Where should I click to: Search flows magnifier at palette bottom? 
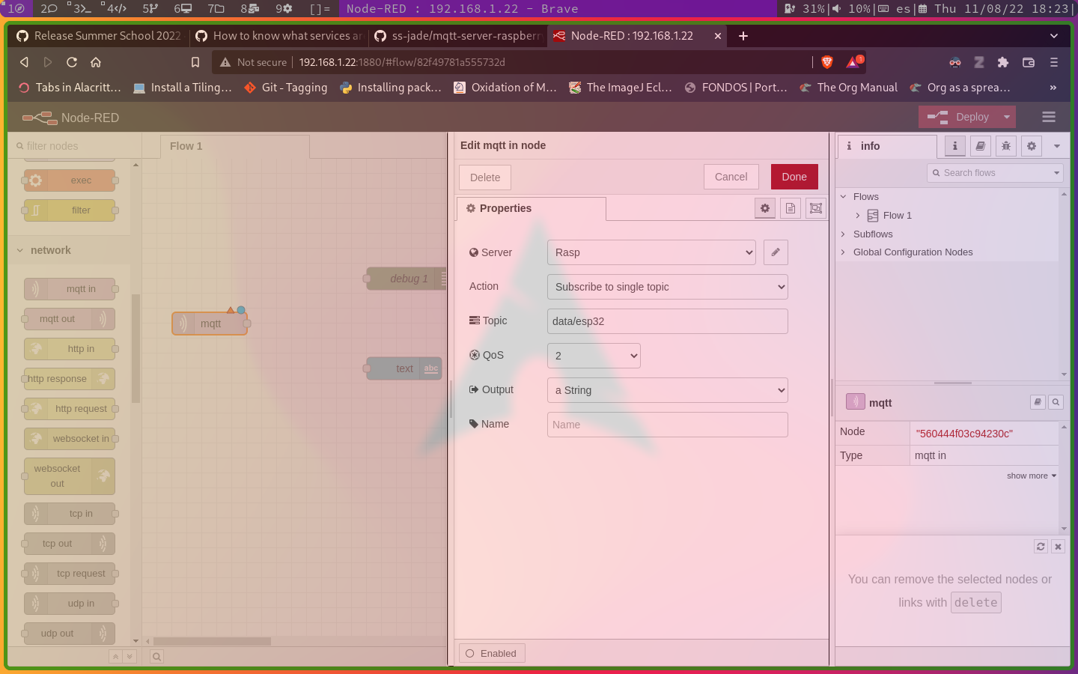156,657
